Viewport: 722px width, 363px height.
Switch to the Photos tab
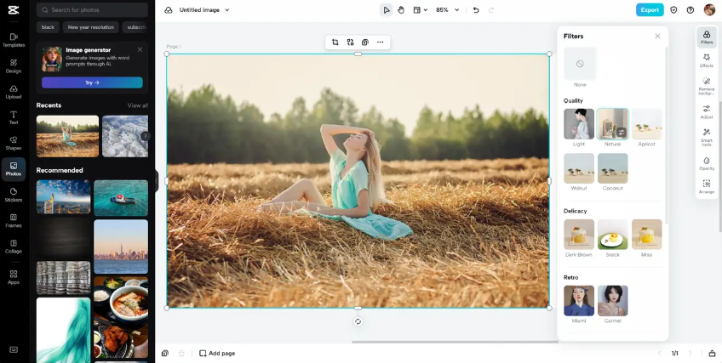tap(14, 169)
